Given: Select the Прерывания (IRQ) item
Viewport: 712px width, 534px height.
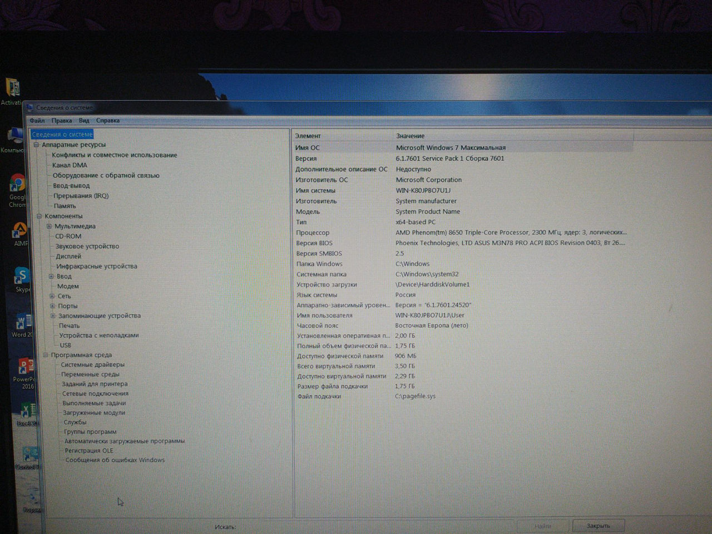Looking at the screenshot, I should tap(81, 196).
